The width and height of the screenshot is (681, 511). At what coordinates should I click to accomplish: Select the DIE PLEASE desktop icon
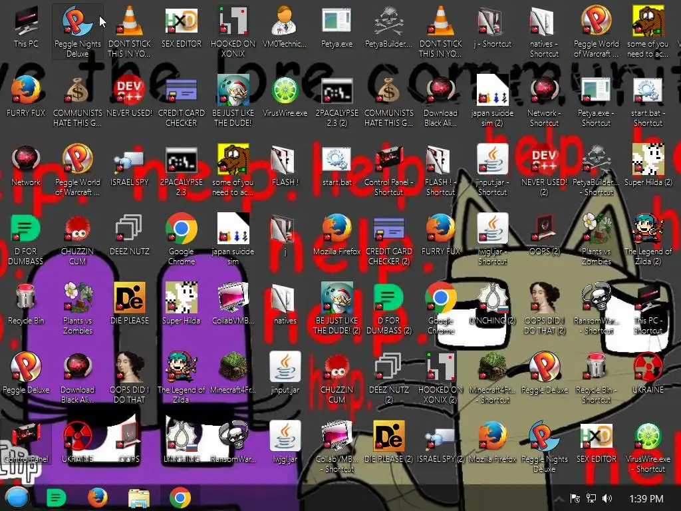tap(130, 303)
